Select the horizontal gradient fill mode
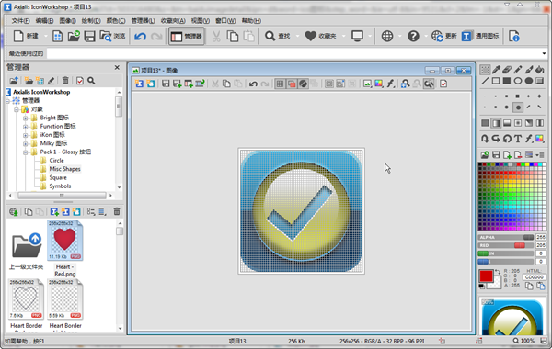Screen dimensions: 552x349 coord(496,123)
